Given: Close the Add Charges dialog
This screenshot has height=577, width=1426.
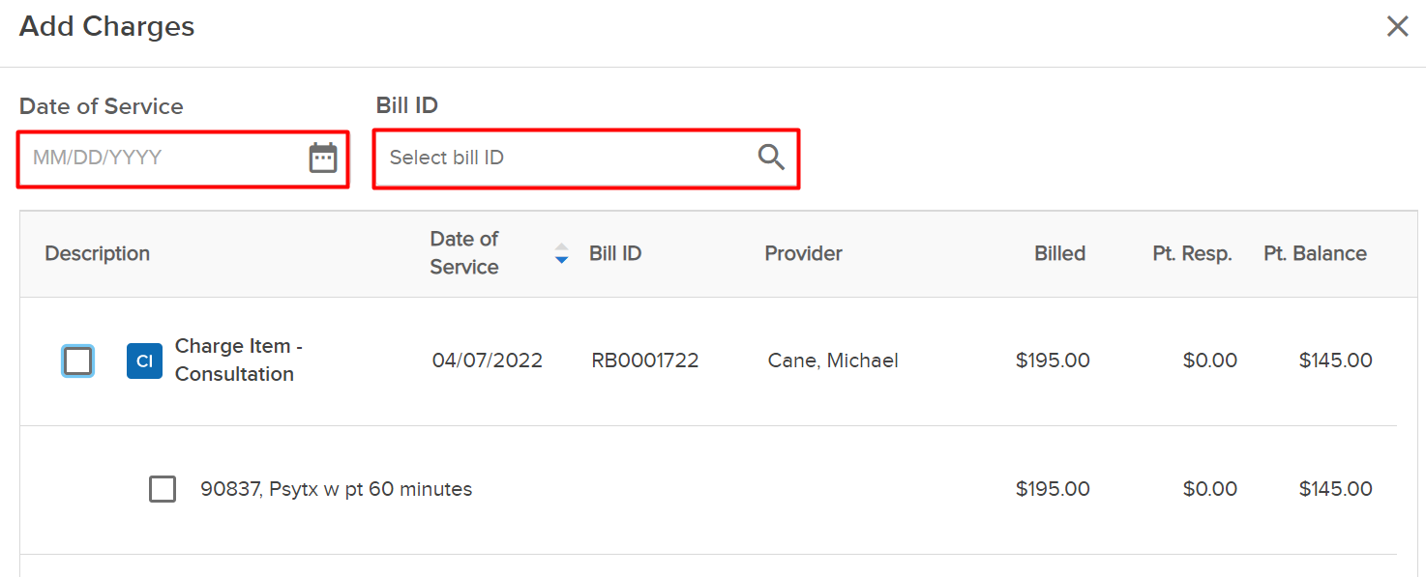Looking at the screenshot, I should (x=1397, y=26).
